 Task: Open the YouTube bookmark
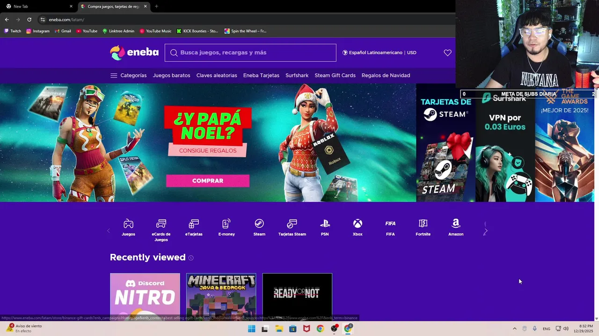(87, 31)
